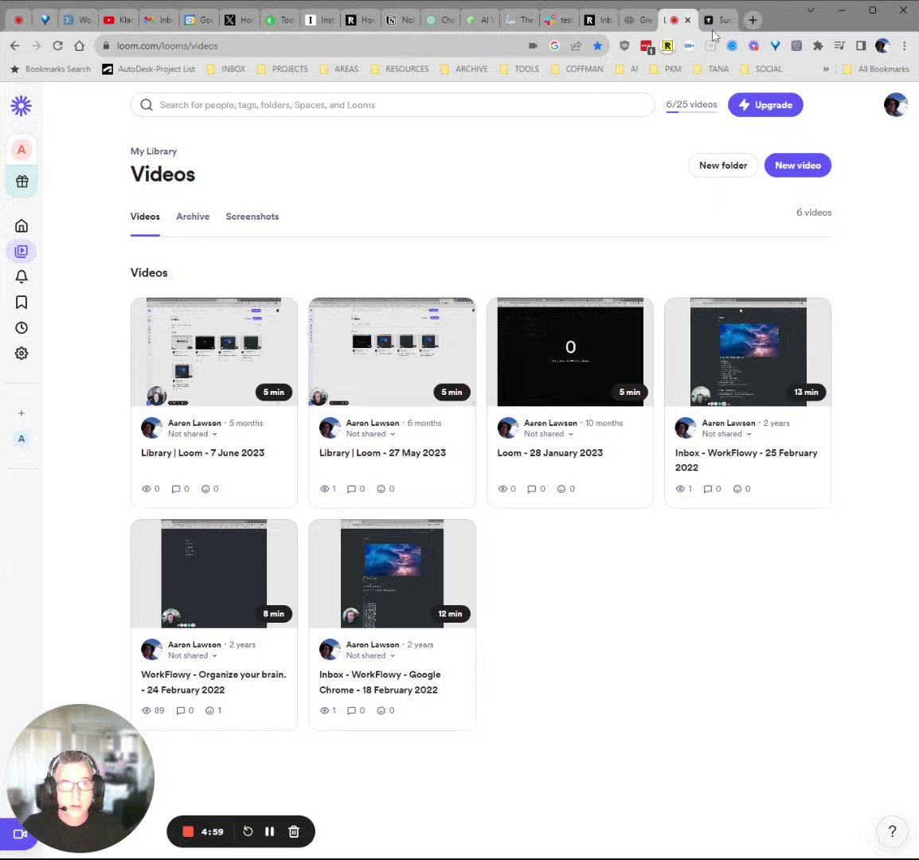This screenshot has width=919, height=860.
Task: Open the title Loom - 28 January 2023
Action: 549,452
